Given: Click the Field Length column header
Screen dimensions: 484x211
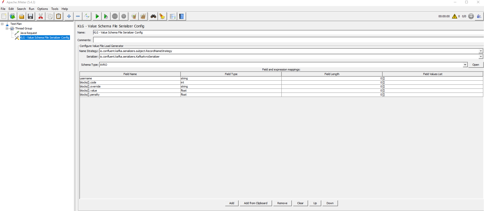Looking at the screenshot, I should click(x=332, y=74).
